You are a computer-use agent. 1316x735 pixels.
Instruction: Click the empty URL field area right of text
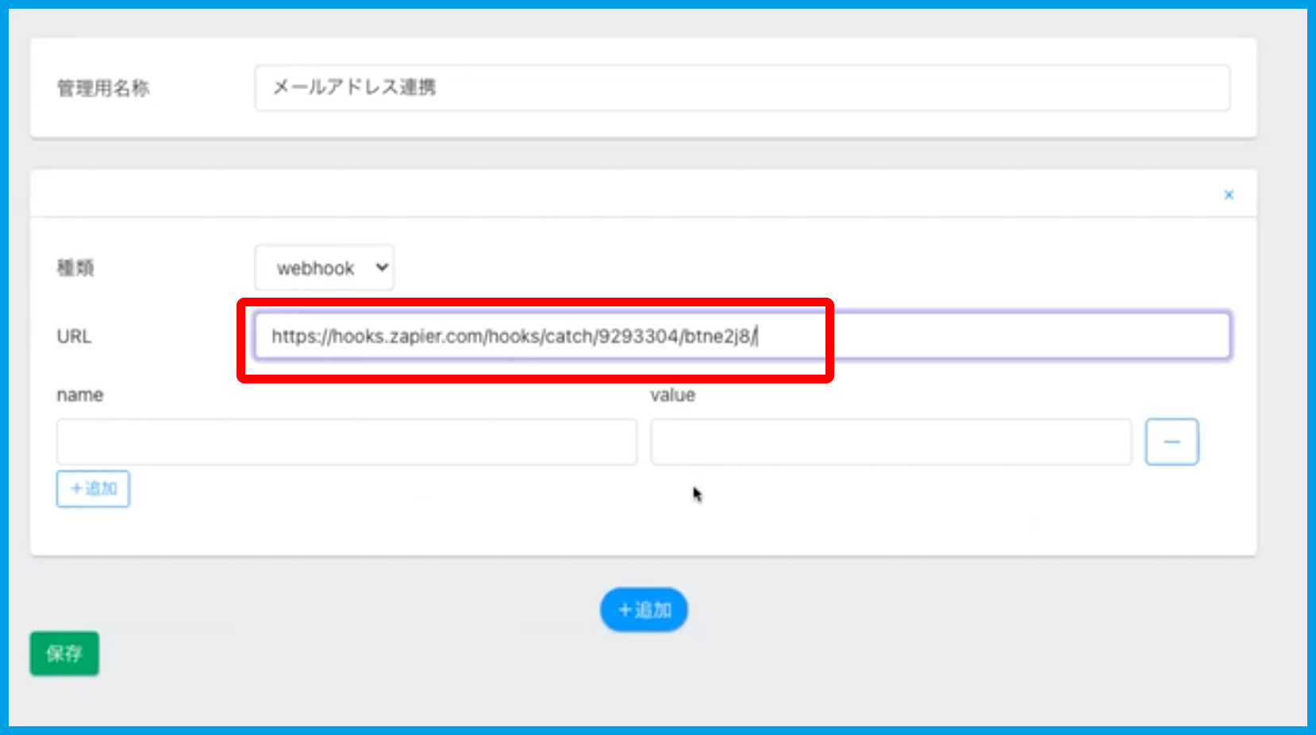[1032, 336]
